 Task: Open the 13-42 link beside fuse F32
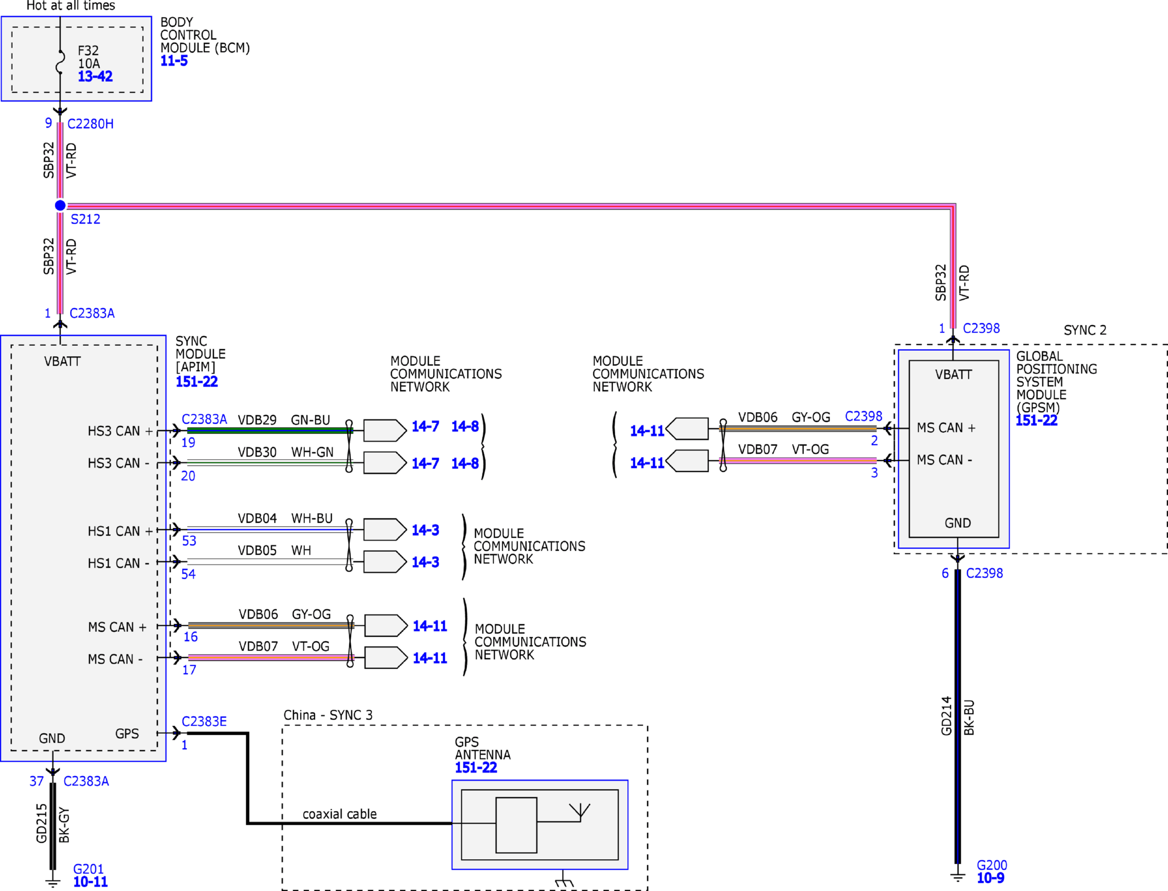tap(95, 76)
